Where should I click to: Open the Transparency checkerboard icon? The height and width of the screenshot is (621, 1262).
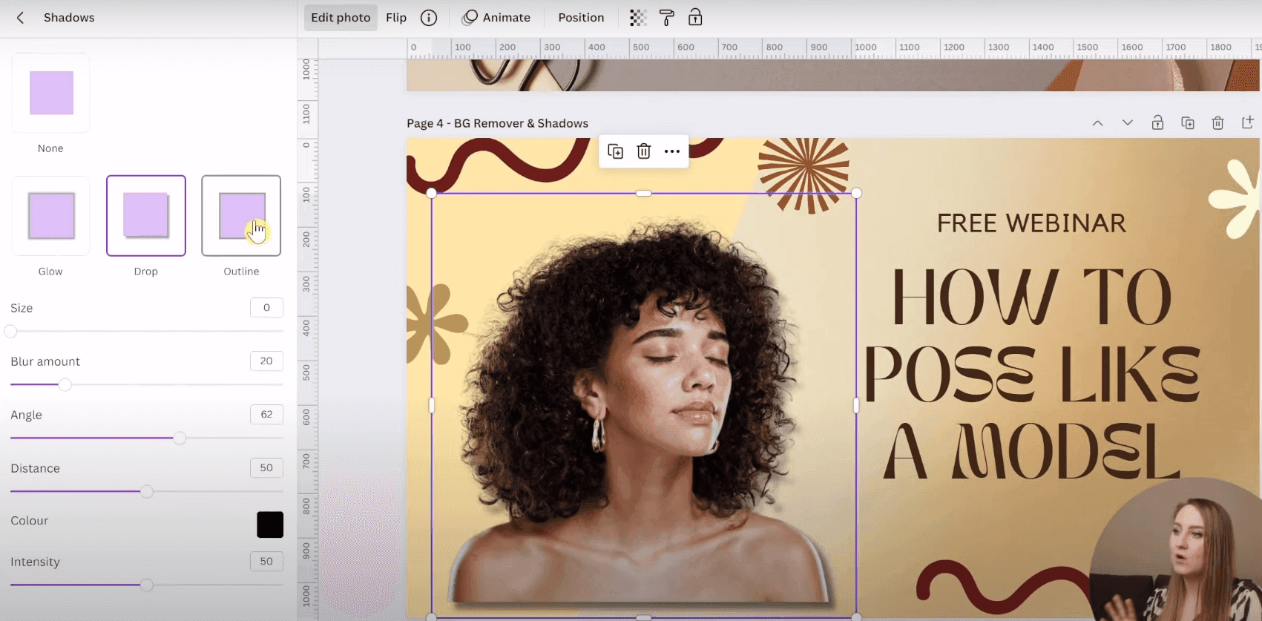coord(638,18)
